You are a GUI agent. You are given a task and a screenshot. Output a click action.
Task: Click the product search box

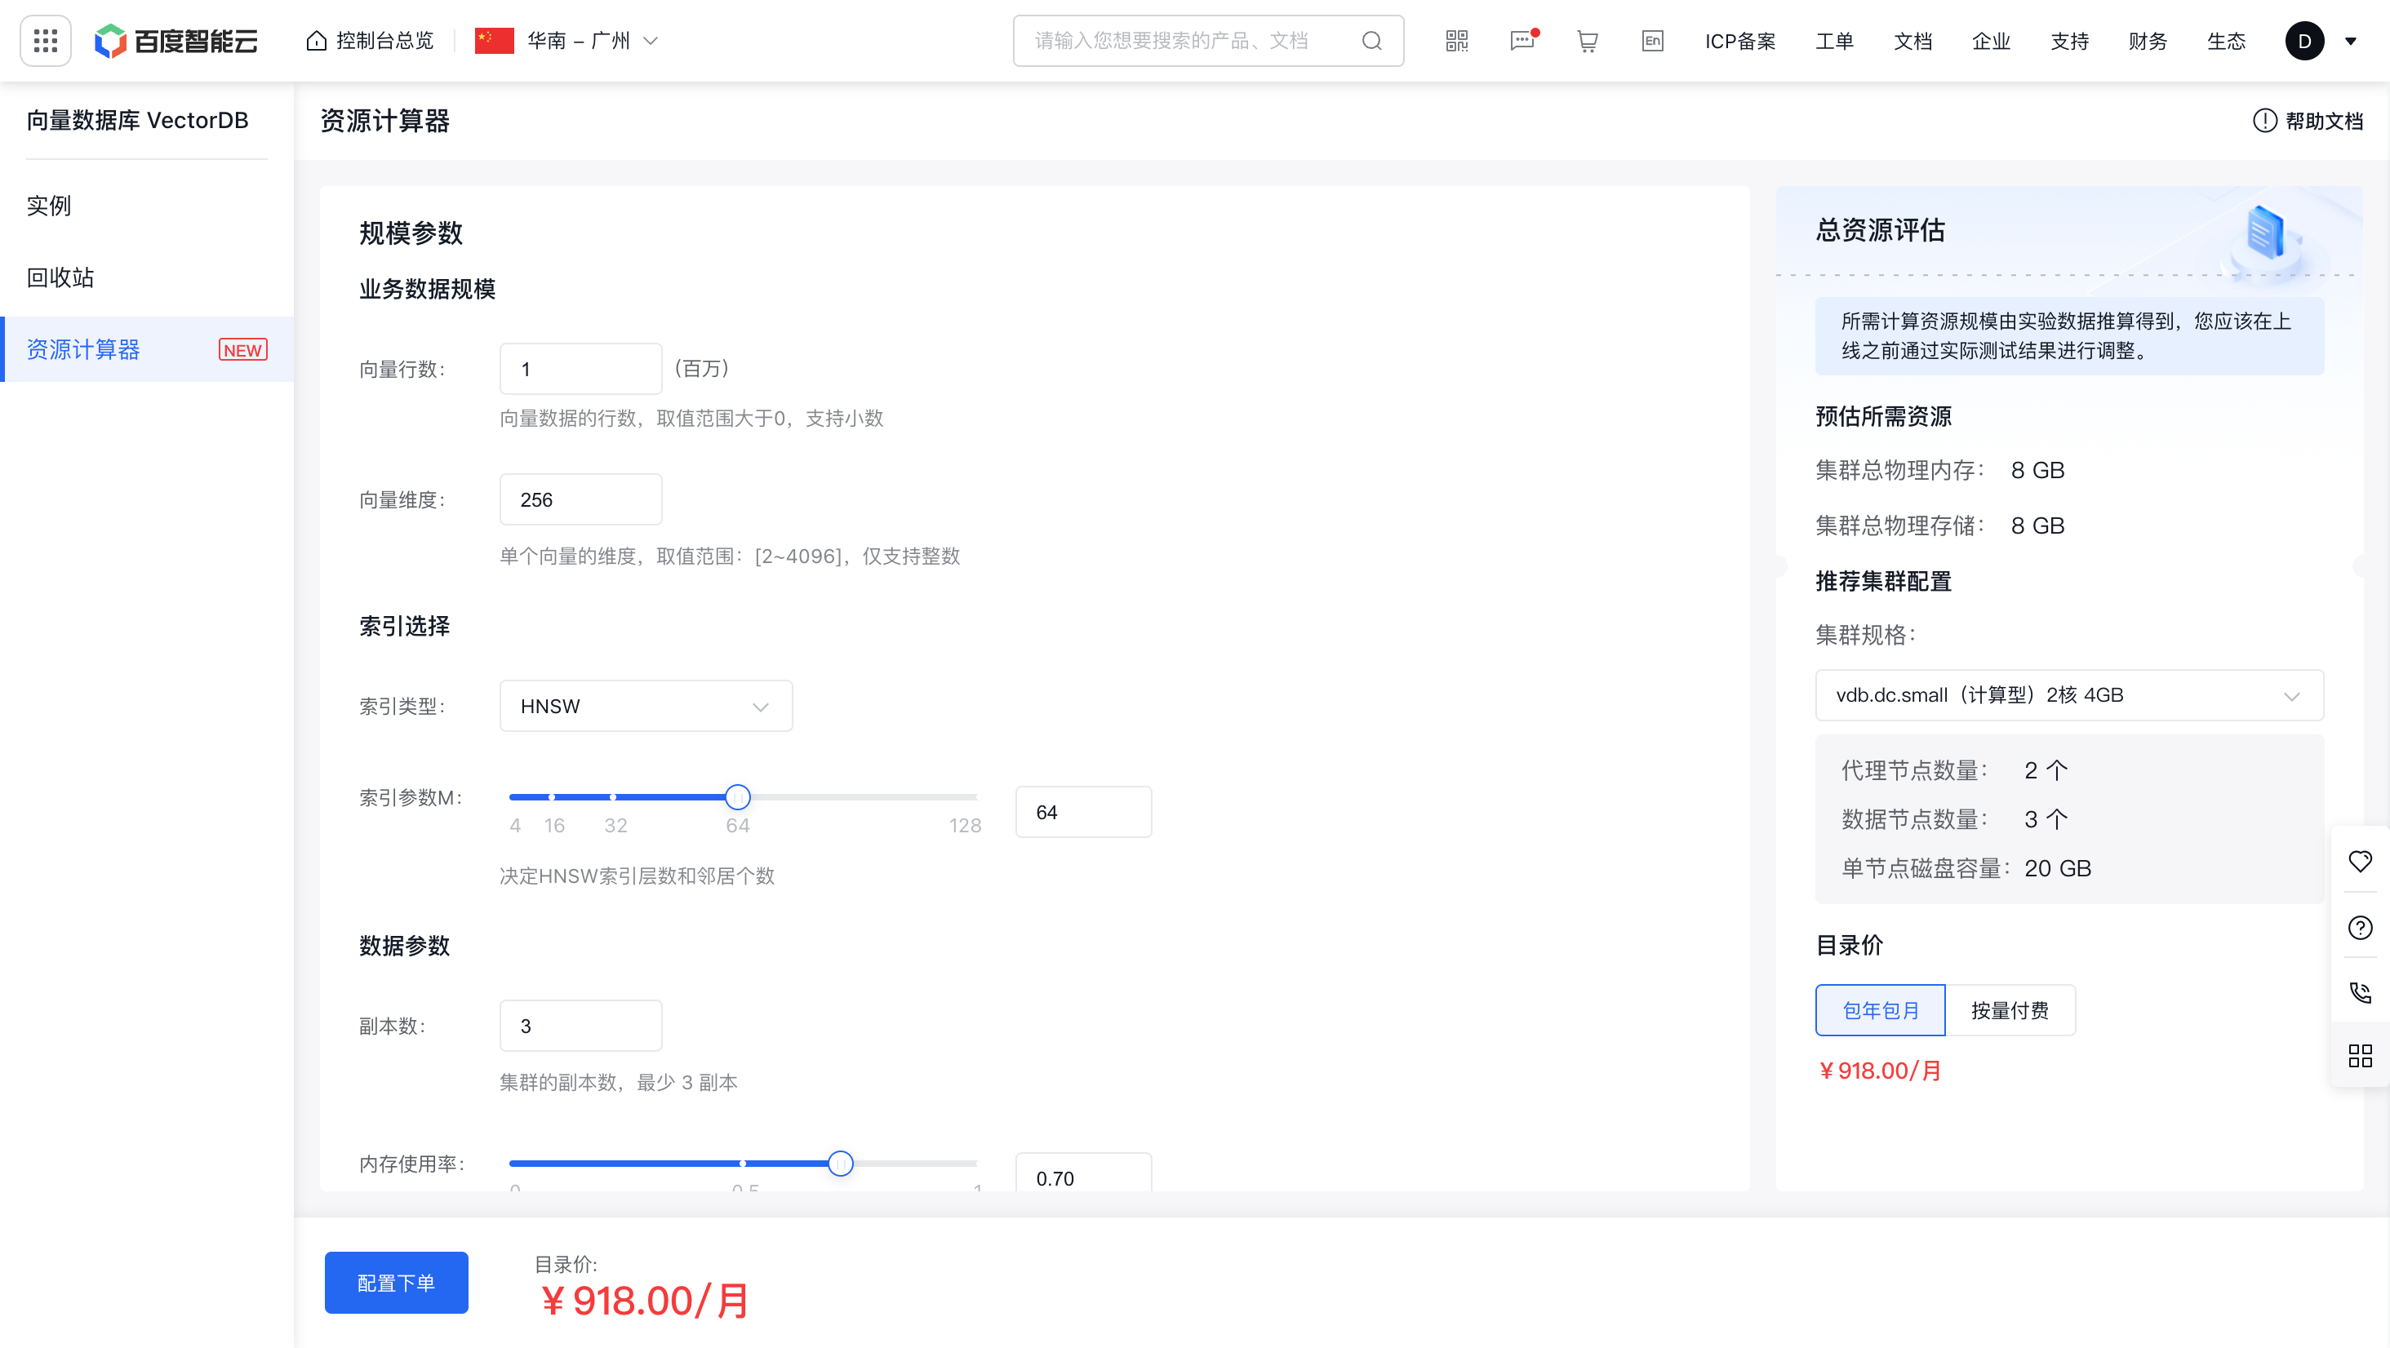(1208, 41)
